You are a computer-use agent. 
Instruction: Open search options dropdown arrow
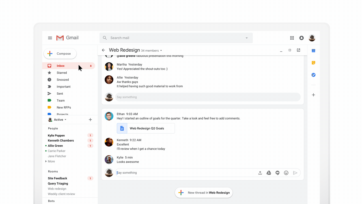click(247, 38)
